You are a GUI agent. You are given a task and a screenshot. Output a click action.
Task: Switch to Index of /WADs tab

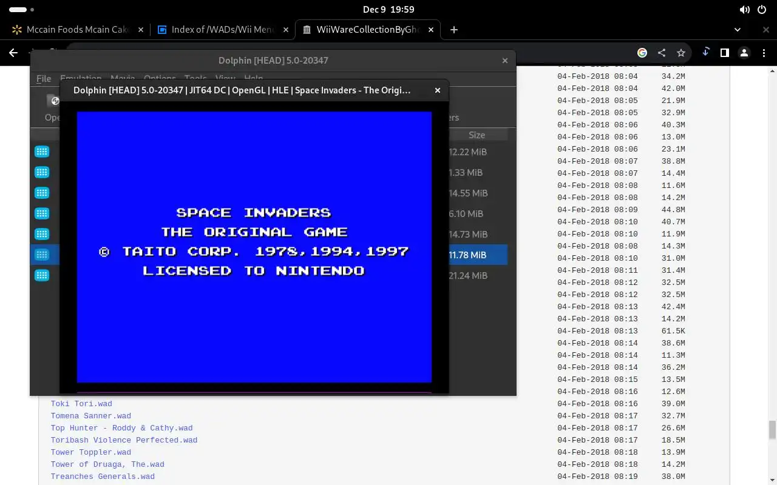tap(222, 29)
